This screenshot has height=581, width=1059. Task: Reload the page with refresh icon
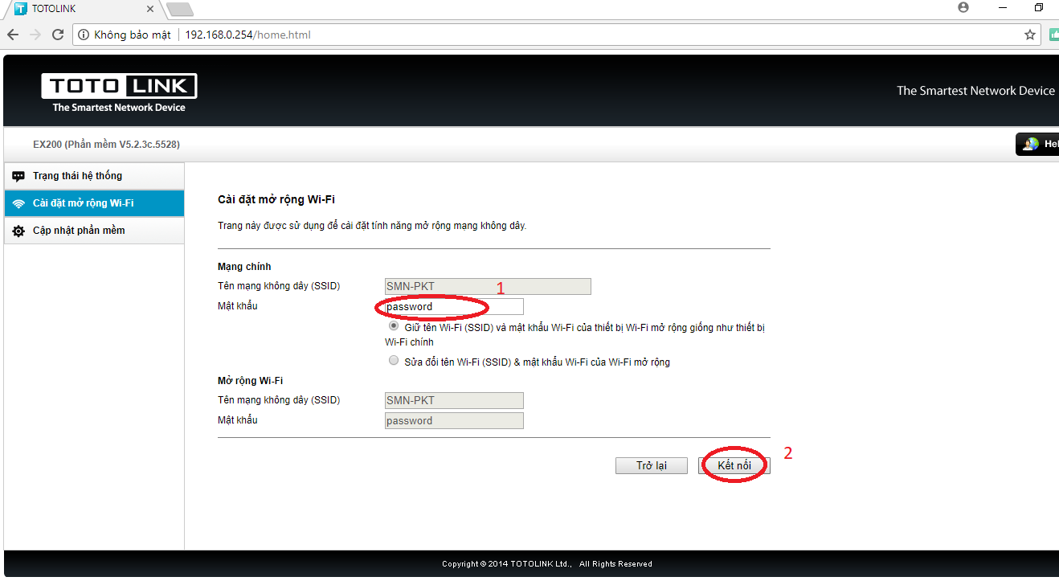point(58,35)
